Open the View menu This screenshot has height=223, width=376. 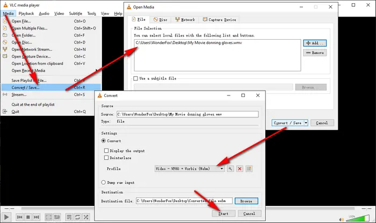pos(105,13)
